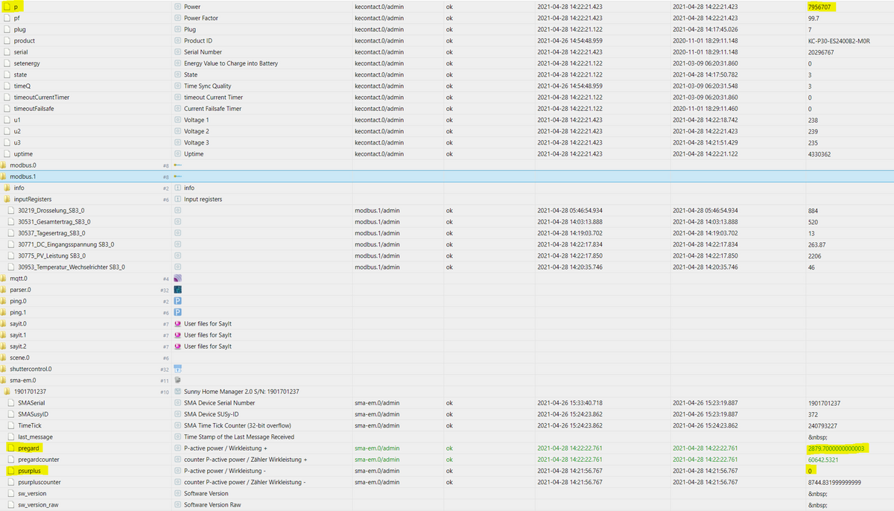This screenshot has width=894, height=511.
Task: Click the Temperatur Wechselrichter value 46
Action: (x=811, y=267)
